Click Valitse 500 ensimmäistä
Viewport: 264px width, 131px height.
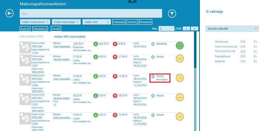pos(70,37)
